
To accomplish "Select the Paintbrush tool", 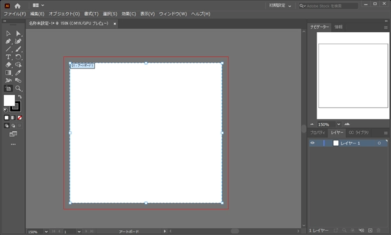I will pyautogui.click(x=18, y=49).
